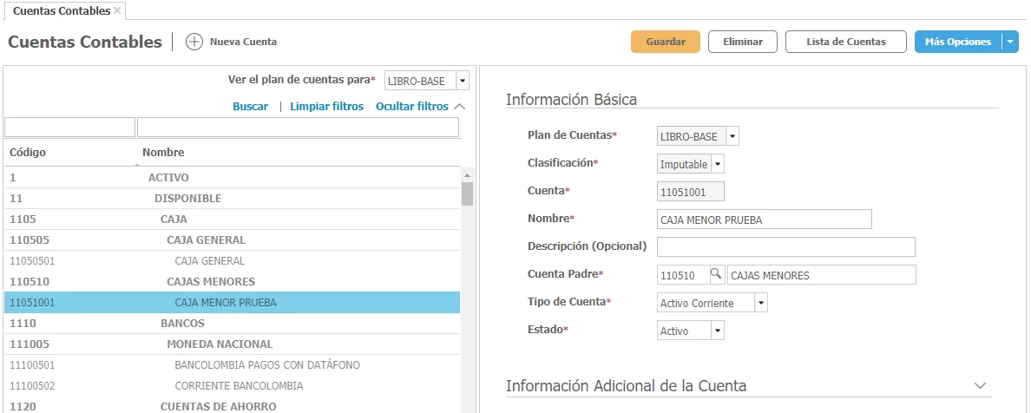Screen dimensions: 1031x413
Task: Open the Estado dropdown
Action: pyautogui.click(x=717, y=331)
